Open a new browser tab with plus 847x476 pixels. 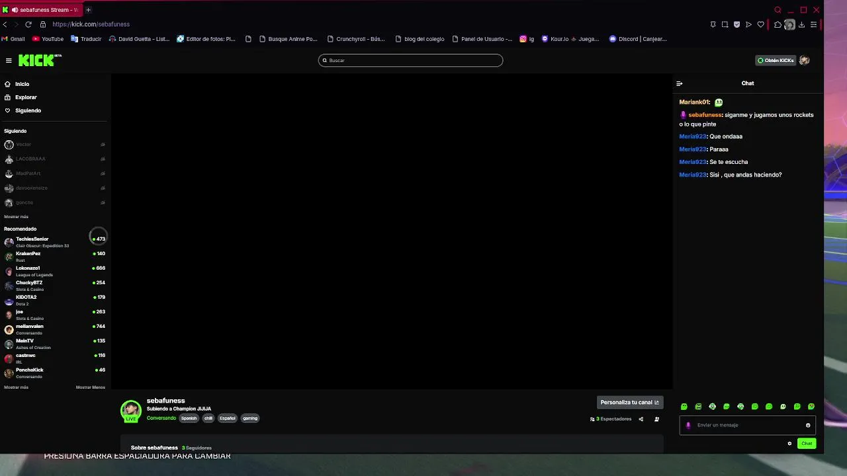coord(88,10)
